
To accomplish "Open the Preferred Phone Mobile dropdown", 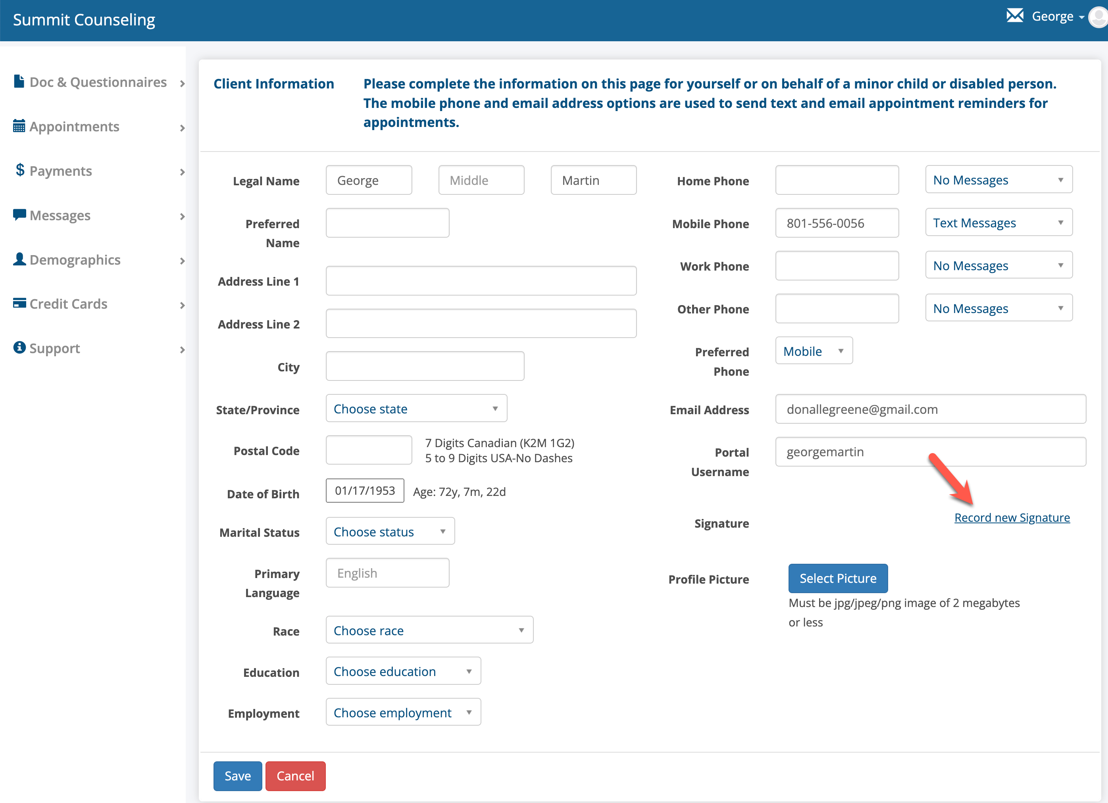I will pos(814,350).
